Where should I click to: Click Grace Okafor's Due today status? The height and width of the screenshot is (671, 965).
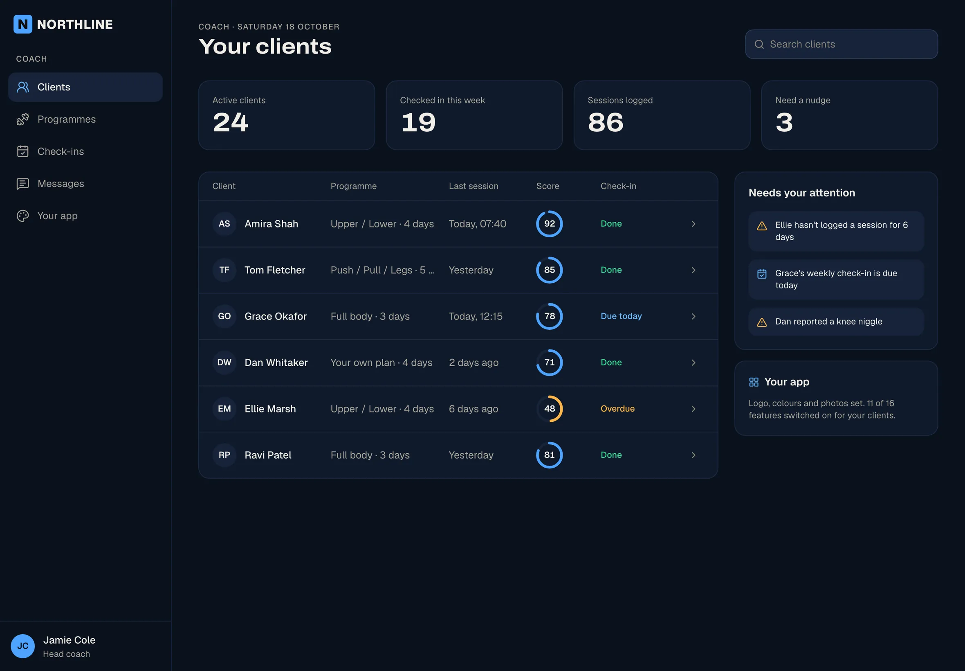tap(622, 317)
